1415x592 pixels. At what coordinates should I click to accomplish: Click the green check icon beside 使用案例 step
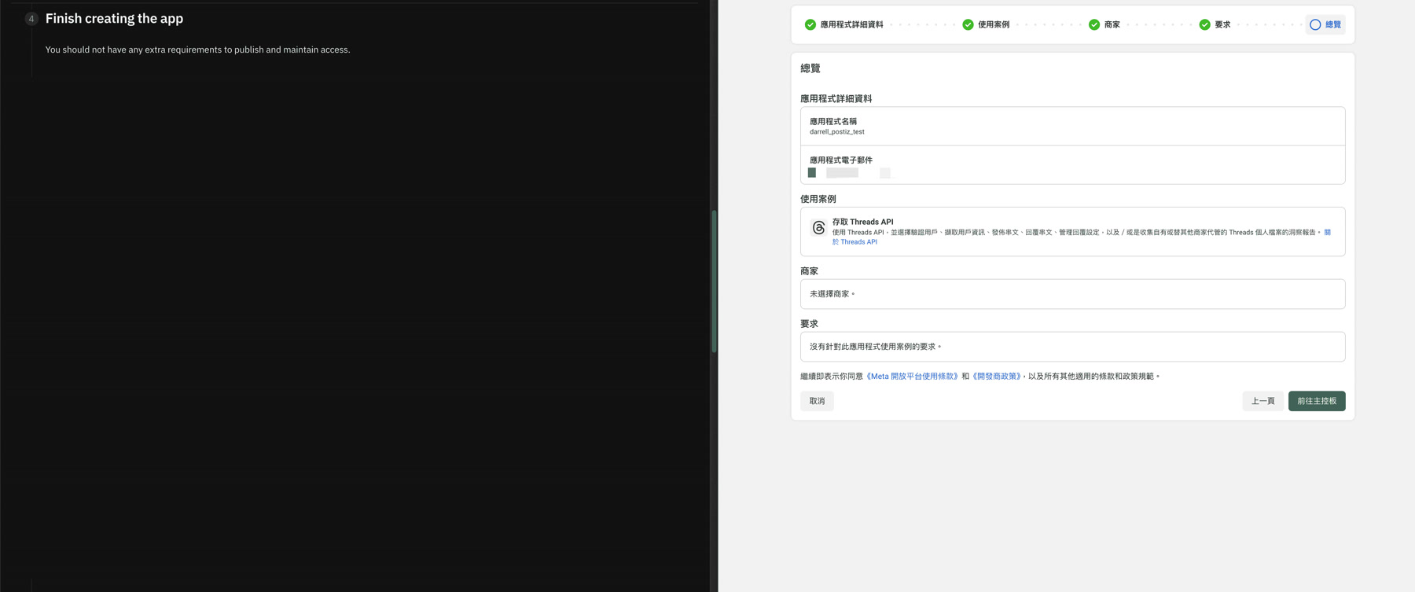[968, 24]
